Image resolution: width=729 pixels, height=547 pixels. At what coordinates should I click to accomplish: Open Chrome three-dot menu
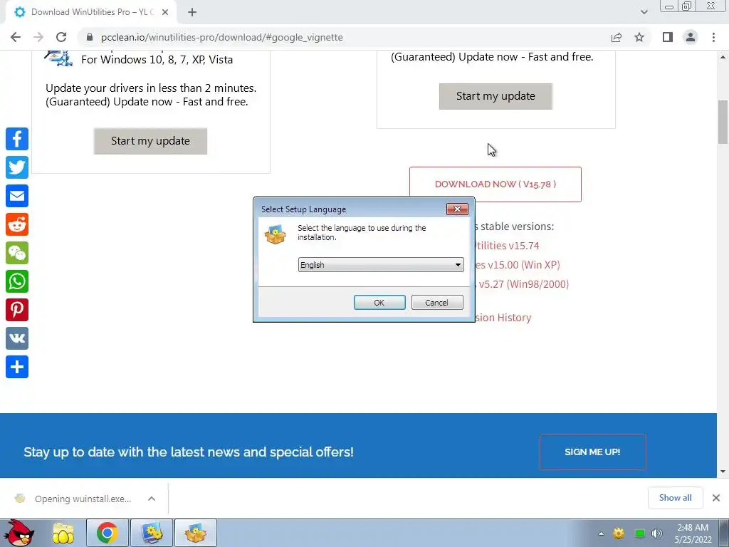pos(713,37)
